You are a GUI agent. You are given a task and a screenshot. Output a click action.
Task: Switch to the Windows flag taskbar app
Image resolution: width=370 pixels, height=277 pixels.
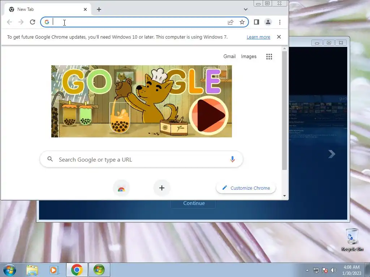(99, 270)
